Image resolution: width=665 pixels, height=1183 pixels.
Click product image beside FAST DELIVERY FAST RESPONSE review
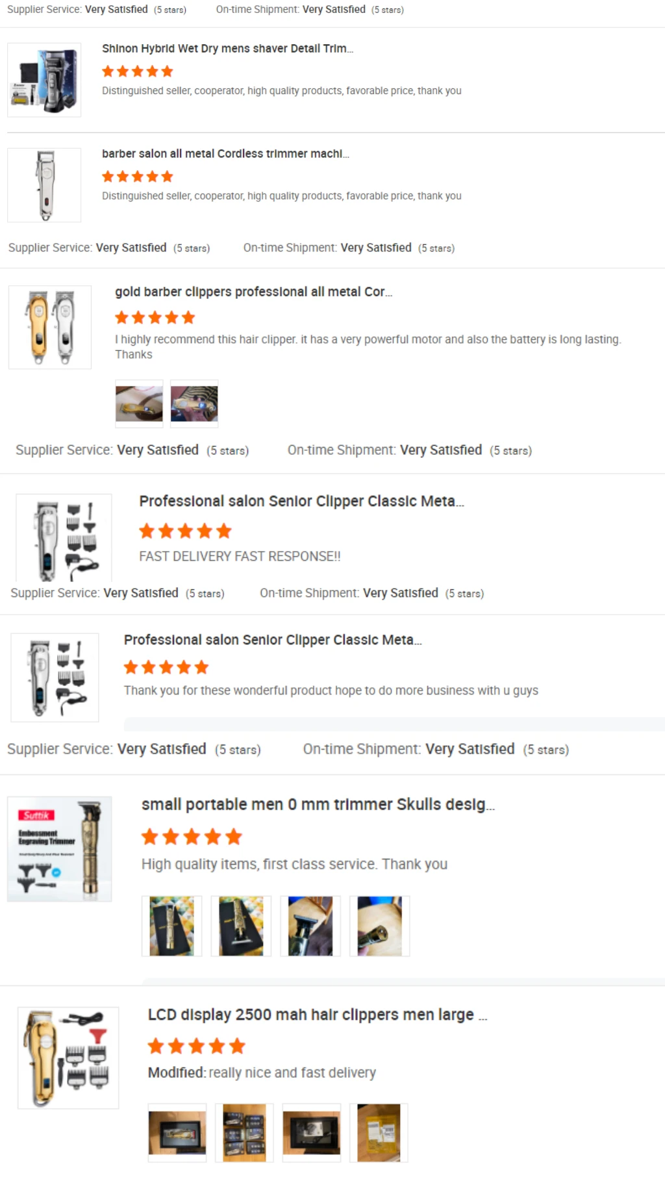tap(64, 538)
